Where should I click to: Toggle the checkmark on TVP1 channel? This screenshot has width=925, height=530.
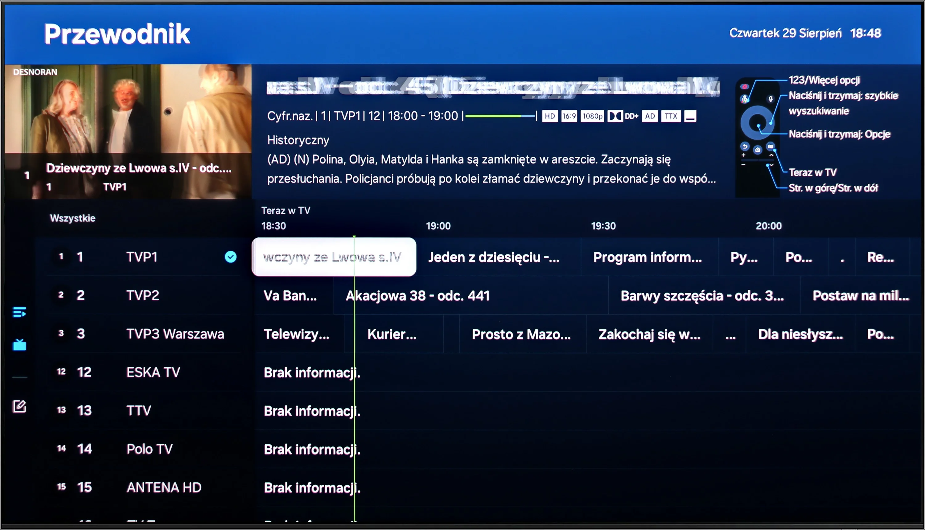pos(230,257)
